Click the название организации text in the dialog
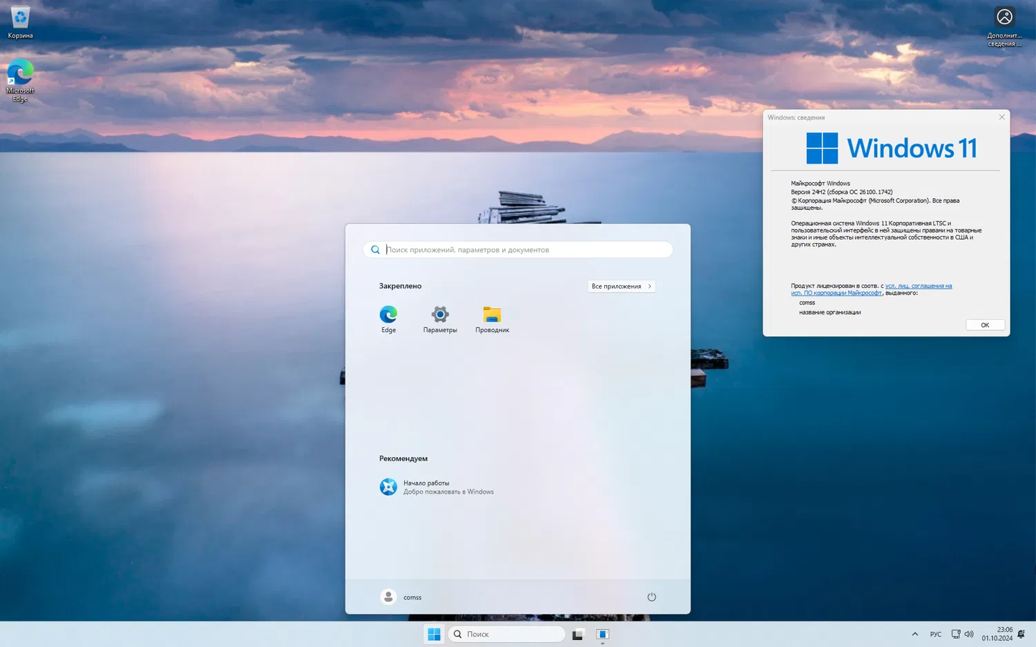 (x=830, y=312)
